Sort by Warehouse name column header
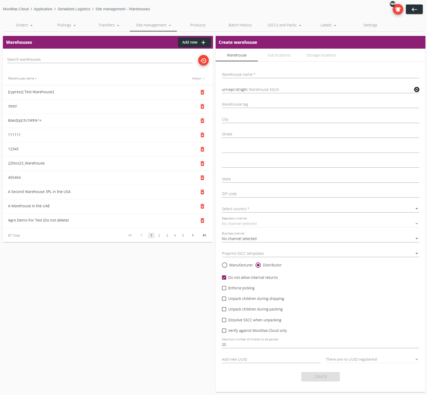The width and height of the screenshot is (427, 395). click(22, 78)
